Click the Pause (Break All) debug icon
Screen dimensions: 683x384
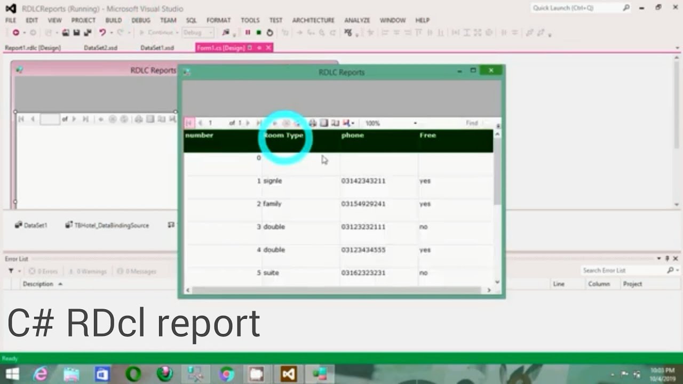(248, 33)
